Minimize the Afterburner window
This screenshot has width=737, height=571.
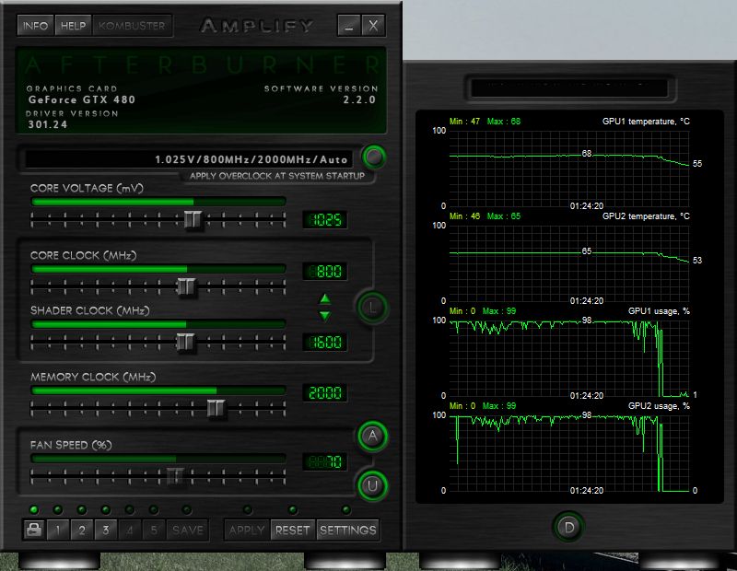[x=349, y=26]
